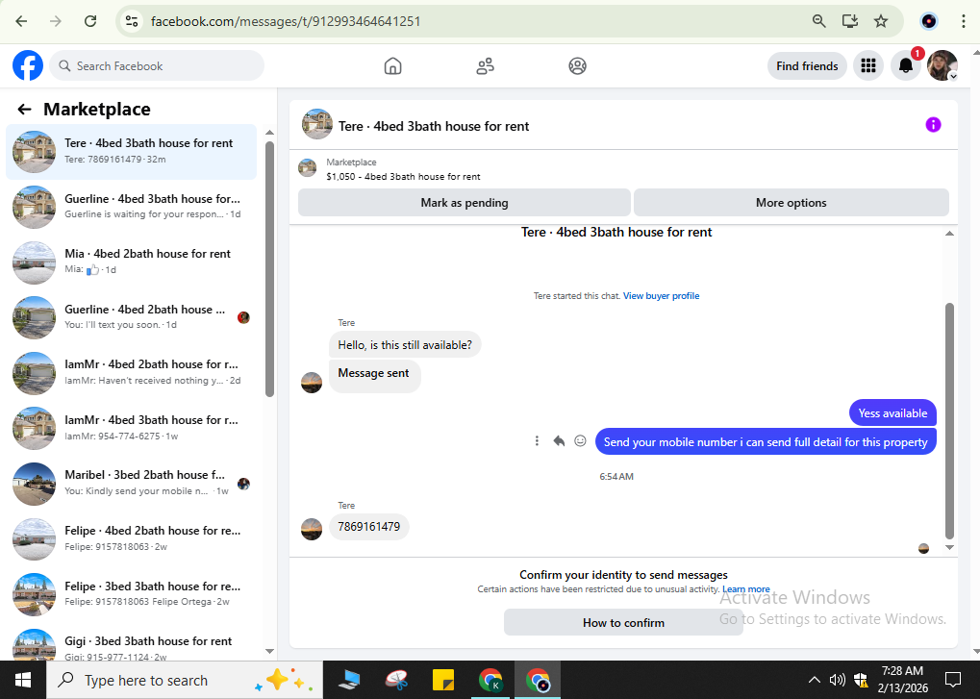
Task: Click the Windows taskbar search box
Action: coord(185,680)
